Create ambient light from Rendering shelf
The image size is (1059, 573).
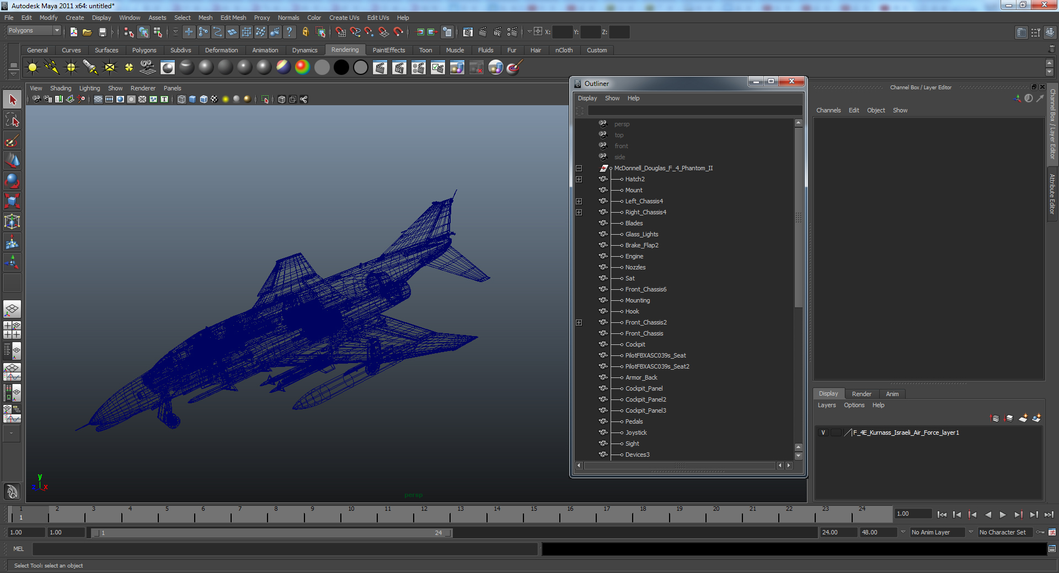(33, 68)
